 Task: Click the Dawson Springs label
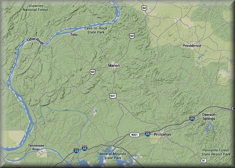(x=209, y=117)
